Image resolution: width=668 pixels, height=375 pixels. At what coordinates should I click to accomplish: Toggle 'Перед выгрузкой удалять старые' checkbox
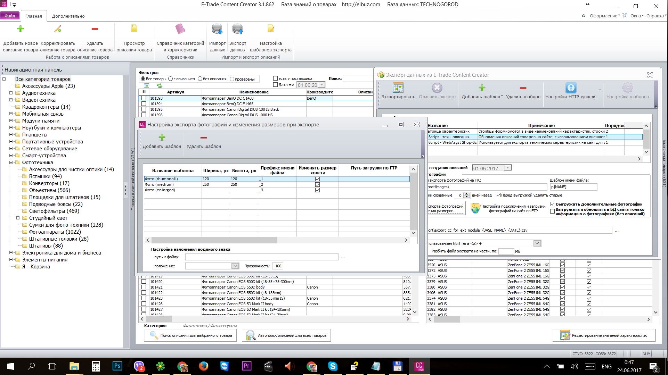point(498,195)
